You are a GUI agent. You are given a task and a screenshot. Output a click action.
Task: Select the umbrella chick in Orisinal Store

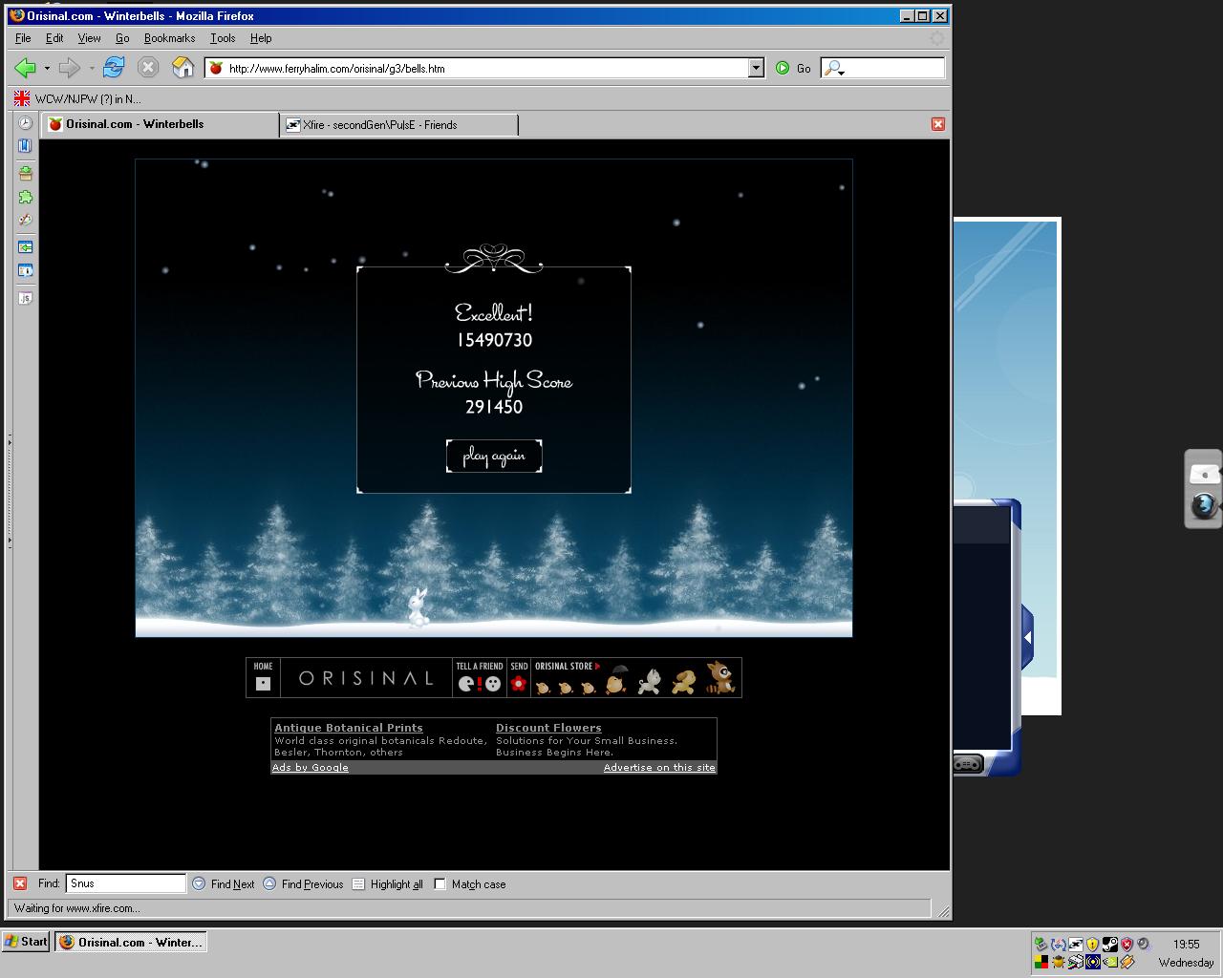617,680
